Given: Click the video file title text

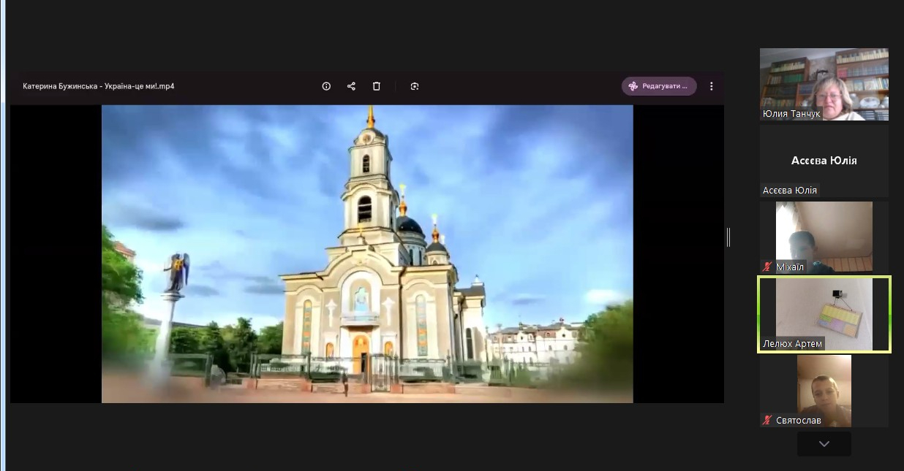Looking at the screenshot, I should click(99, 86).
